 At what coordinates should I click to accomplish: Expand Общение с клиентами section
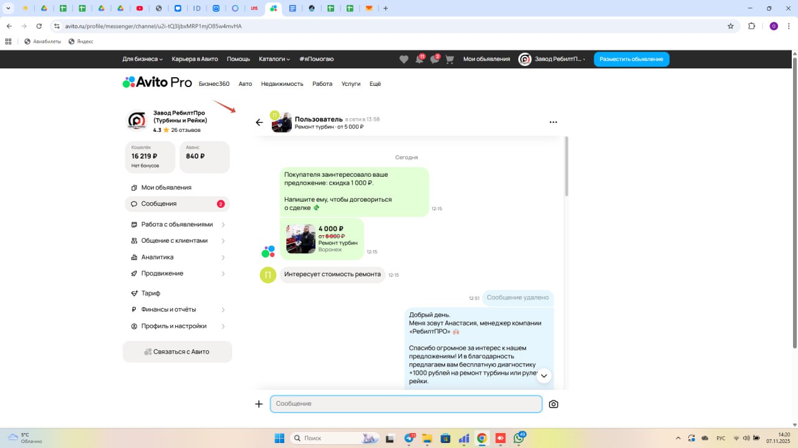[x=177, y=241]
